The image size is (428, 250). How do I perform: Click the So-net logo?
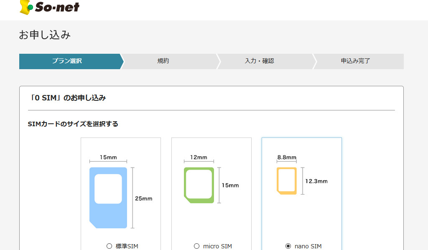[x=49, y=7]
